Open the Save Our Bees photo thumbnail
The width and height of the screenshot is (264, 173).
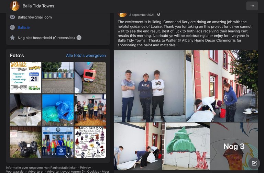pos(90,142)
